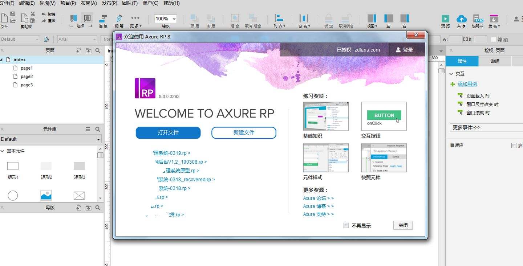Image resolution: width=523 pixels, height=266 pixels.
Task: Toggle the left panel icon (左)
Action: [388, 18]
